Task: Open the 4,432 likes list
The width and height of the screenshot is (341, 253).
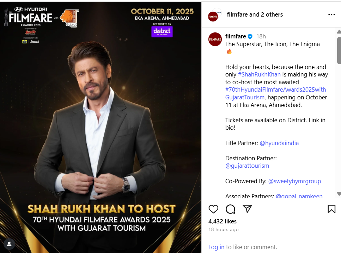Action: tap(222, 222)
